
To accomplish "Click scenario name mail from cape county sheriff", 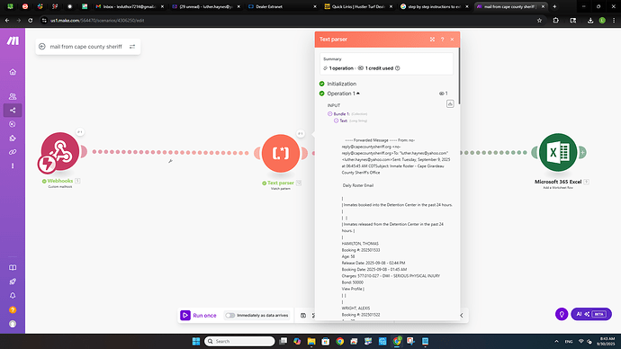I will (x=85, y=47).
